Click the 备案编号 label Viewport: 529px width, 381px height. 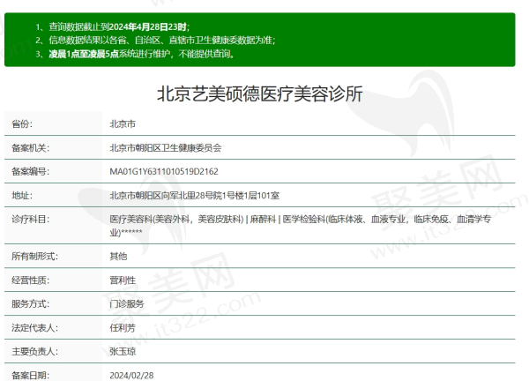tap(31, 171)
